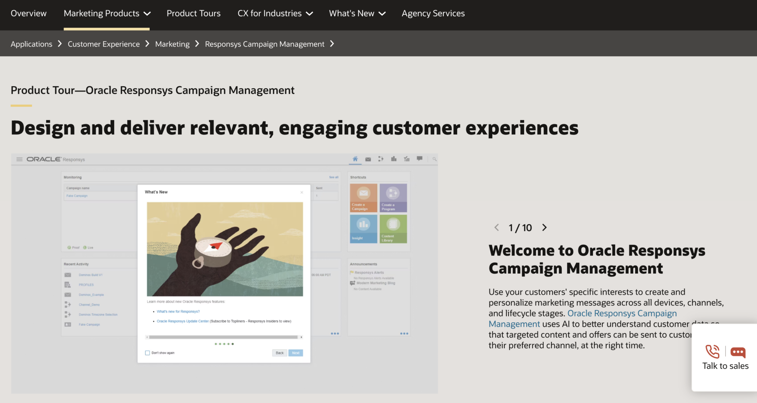The image size is (757, 403).
Task: Open the What's new for Responsys? link
Action: (178, 311)
